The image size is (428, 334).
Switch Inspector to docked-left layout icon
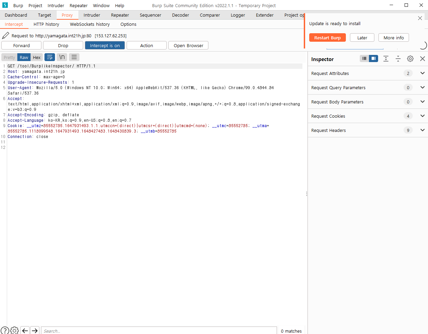(364, 59)
